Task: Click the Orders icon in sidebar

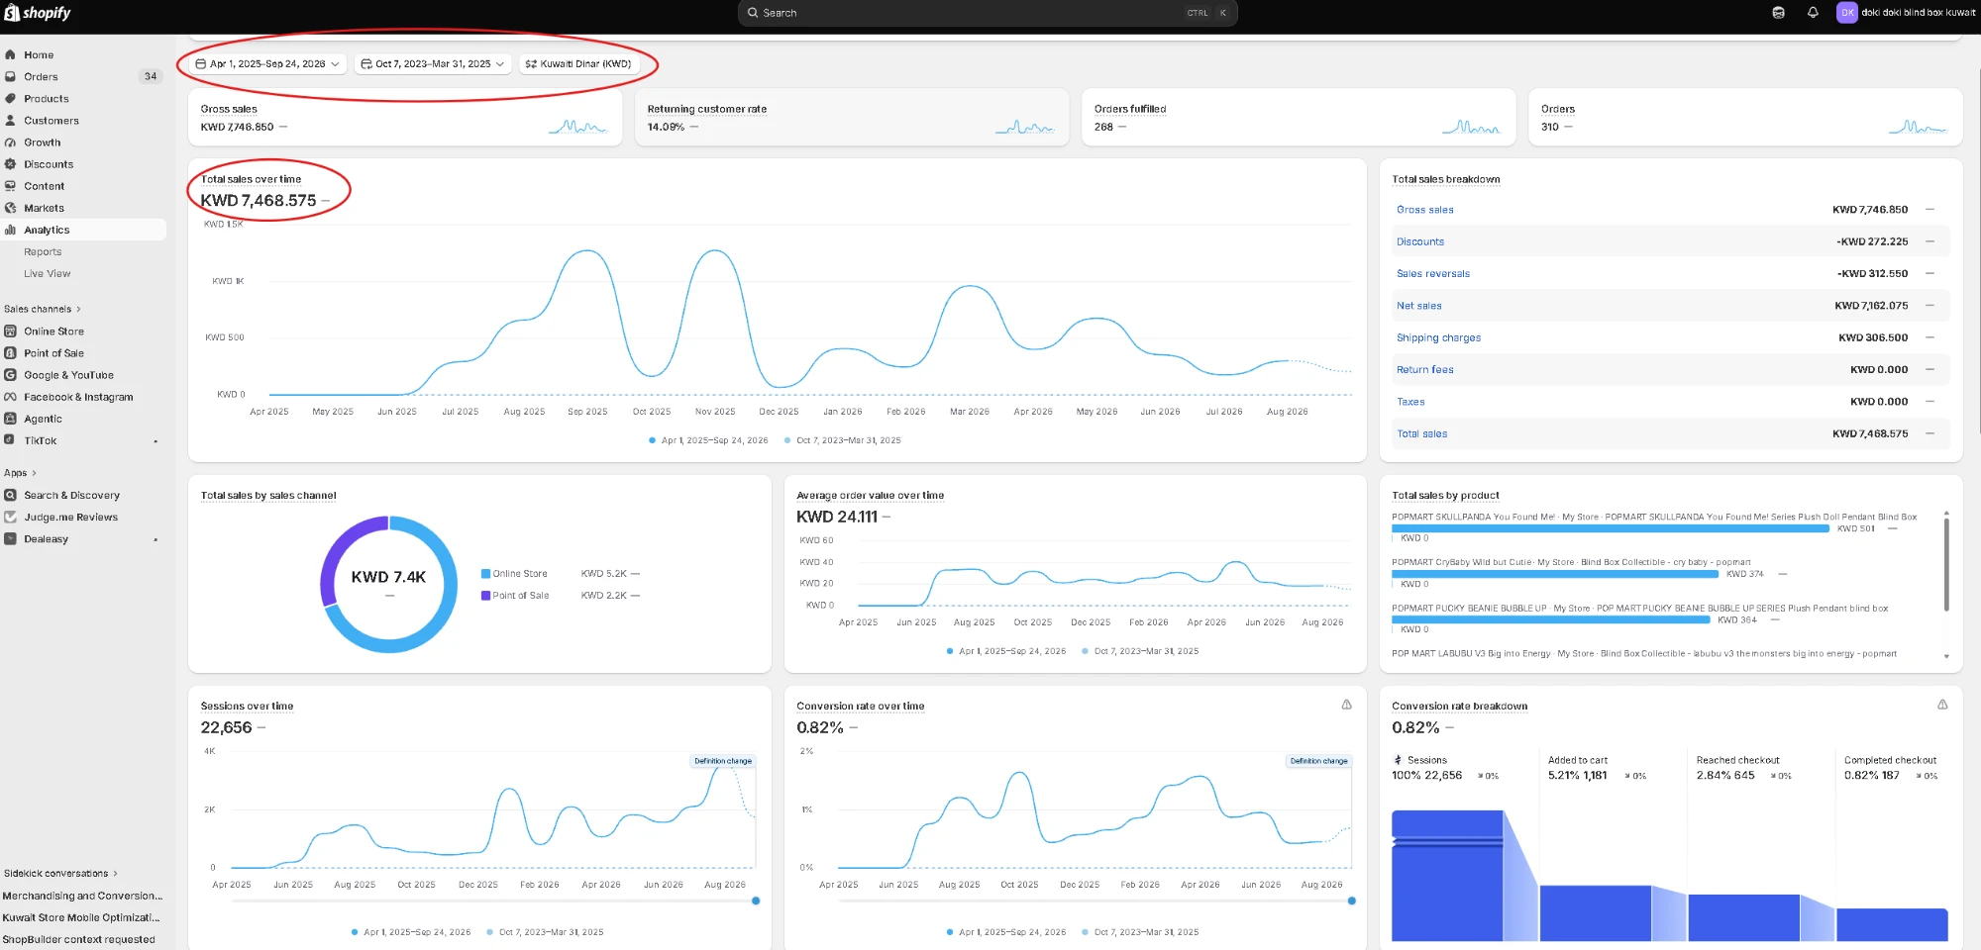Action: 10,76
